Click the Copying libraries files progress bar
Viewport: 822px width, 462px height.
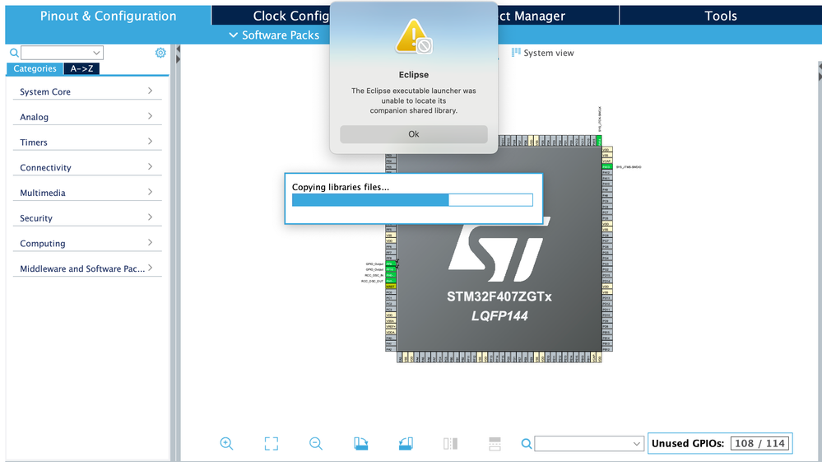[x=412, y=200]
